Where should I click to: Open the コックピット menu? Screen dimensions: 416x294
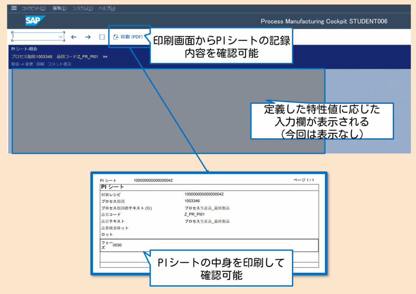coord(34,8)
